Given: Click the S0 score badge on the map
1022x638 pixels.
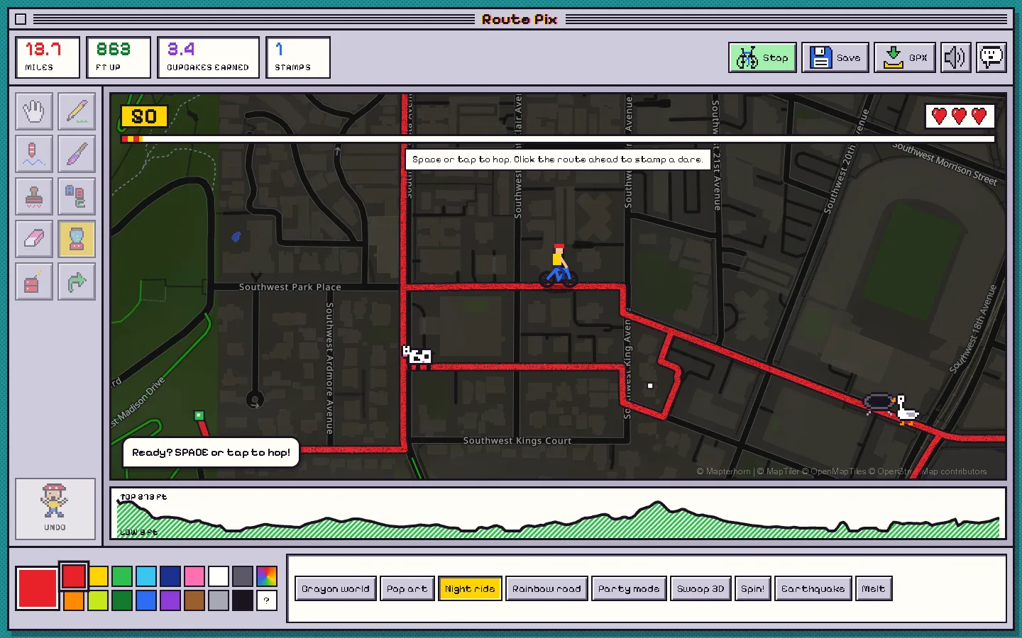Looking at the screenshot, I should 144,116.
